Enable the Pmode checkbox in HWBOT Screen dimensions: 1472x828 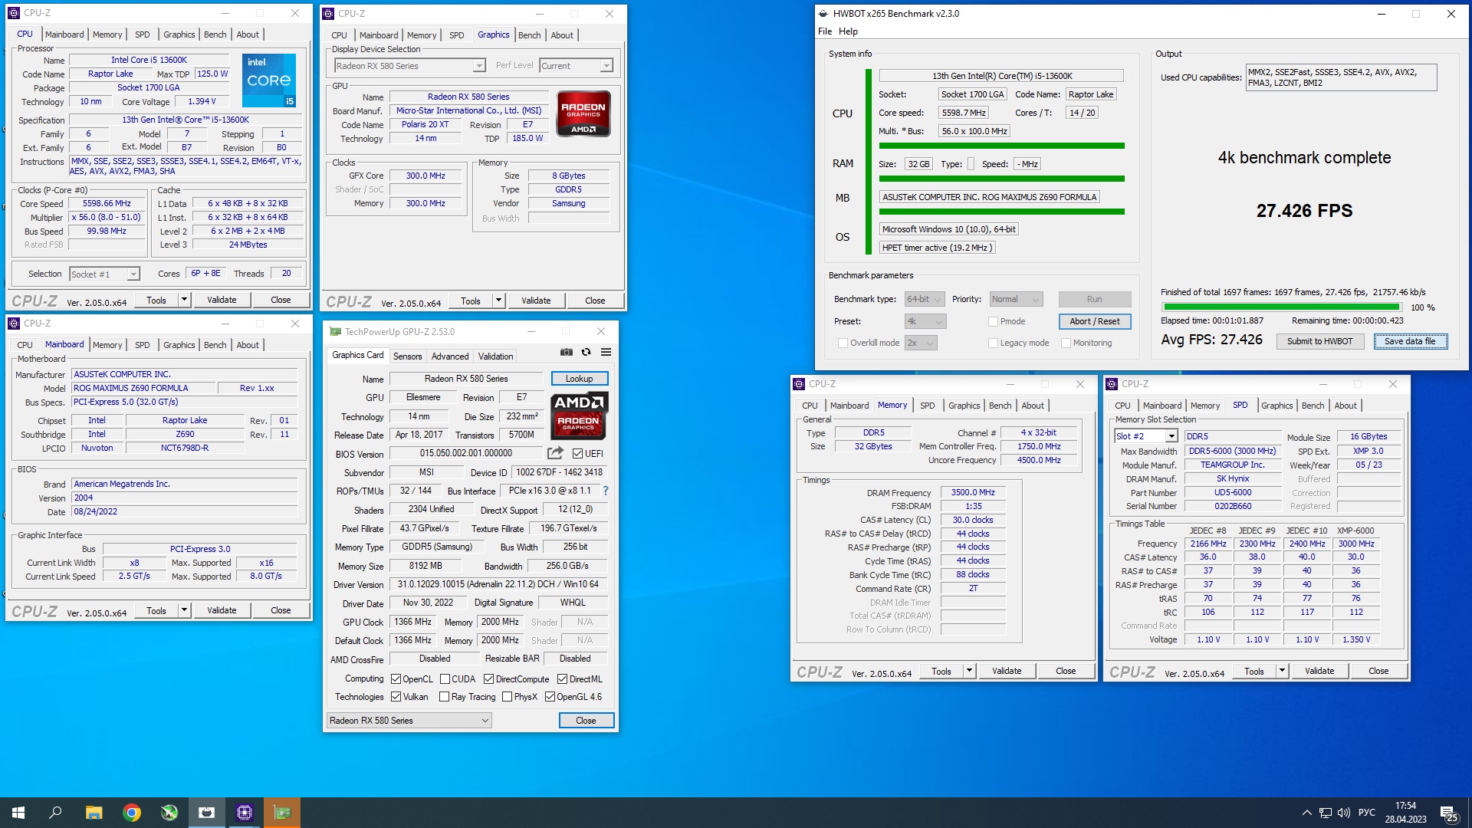click(993, 321)
